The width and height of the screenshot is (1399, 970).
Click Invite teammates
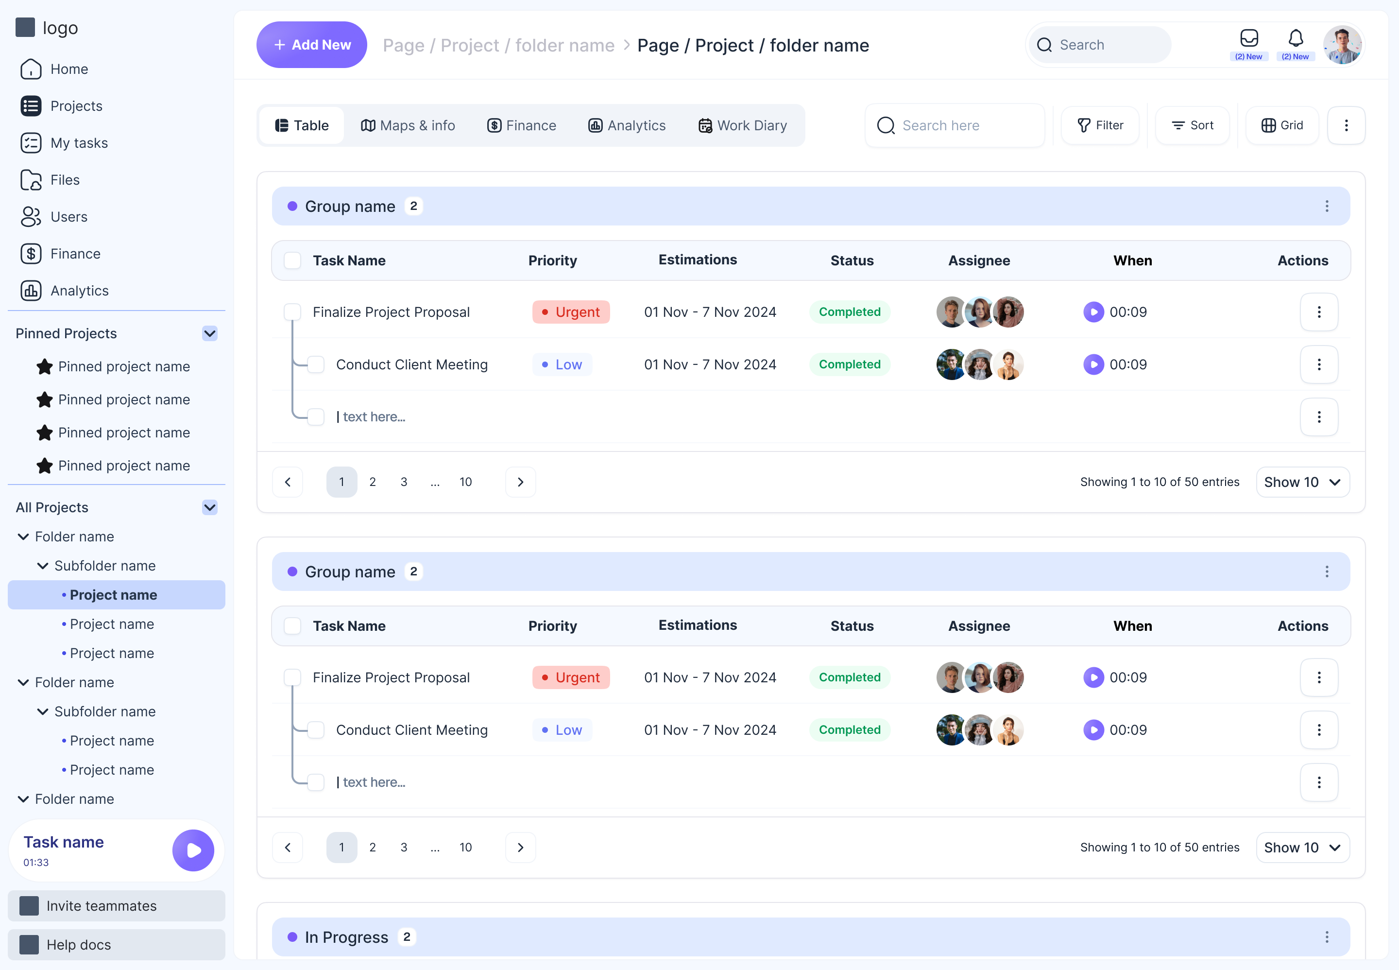tap(117, 906)
